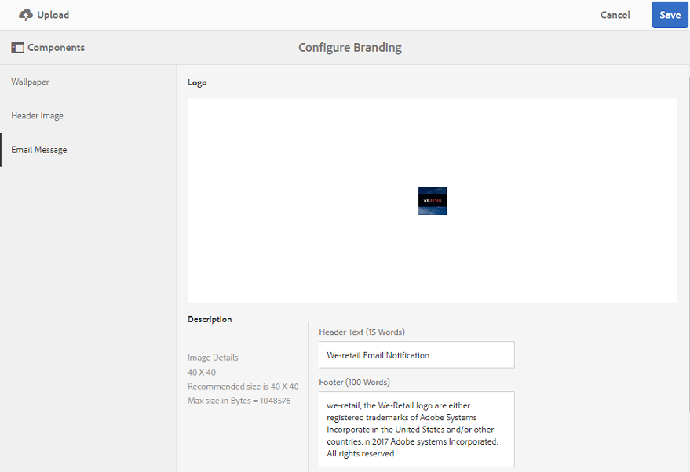Image resolution: width=690 pixels, height=472 pixels.
Task: Click the '40 X 40' image size text
Action: pos(202,372)
